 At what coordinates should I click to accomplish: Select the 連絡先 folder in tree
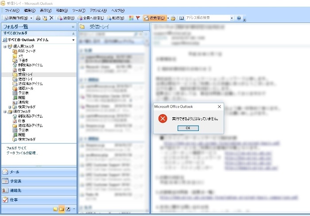tap(23, 102)
